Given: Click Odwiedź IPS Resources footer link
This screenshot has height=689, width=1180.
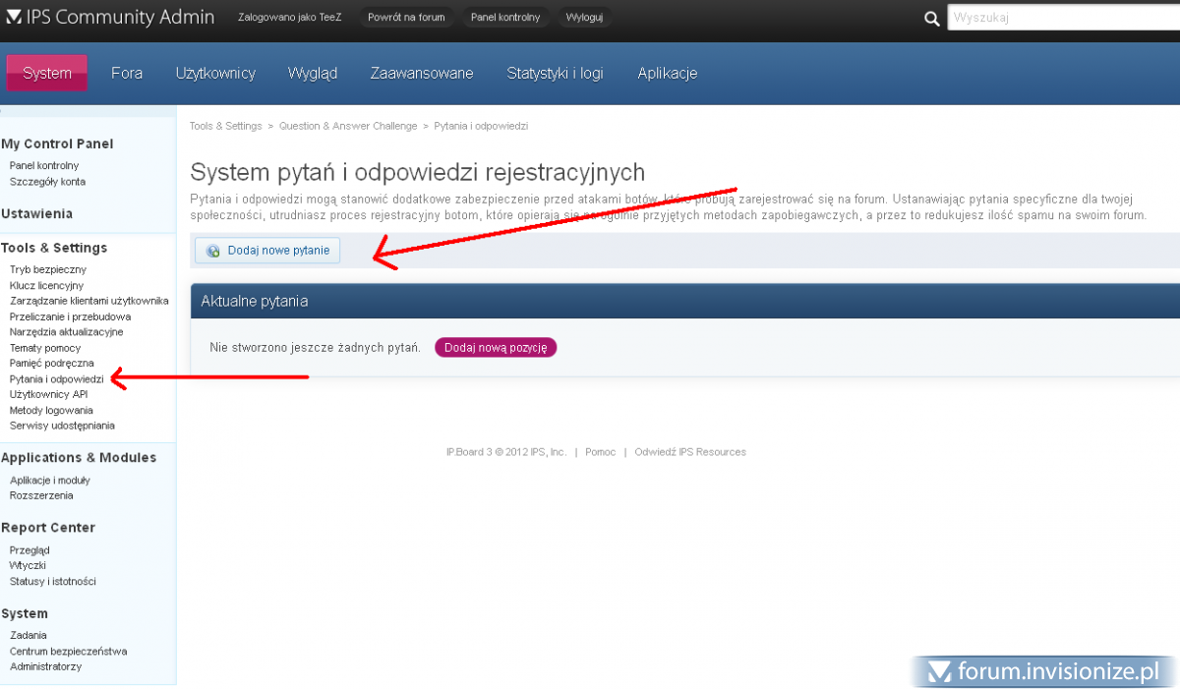Looking at the screenshot, I should (x=689, y=452).
